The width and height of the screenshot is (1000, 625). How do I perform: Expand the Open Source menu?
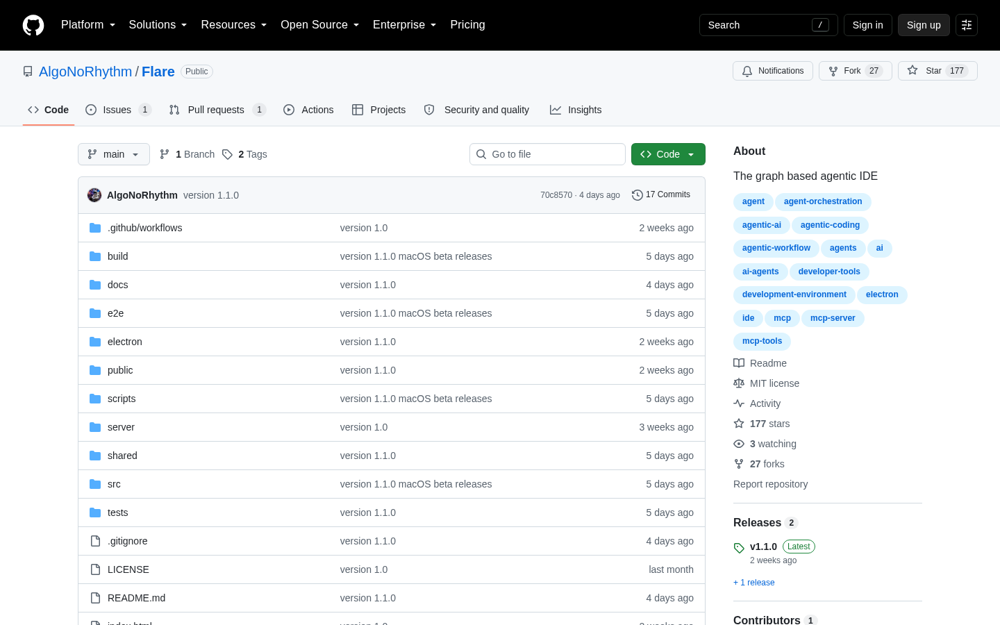click(320, 25)
